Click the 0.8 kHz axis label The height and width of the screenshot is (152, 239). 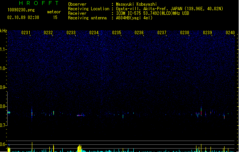pyautogui.click(x=3, y=106)
